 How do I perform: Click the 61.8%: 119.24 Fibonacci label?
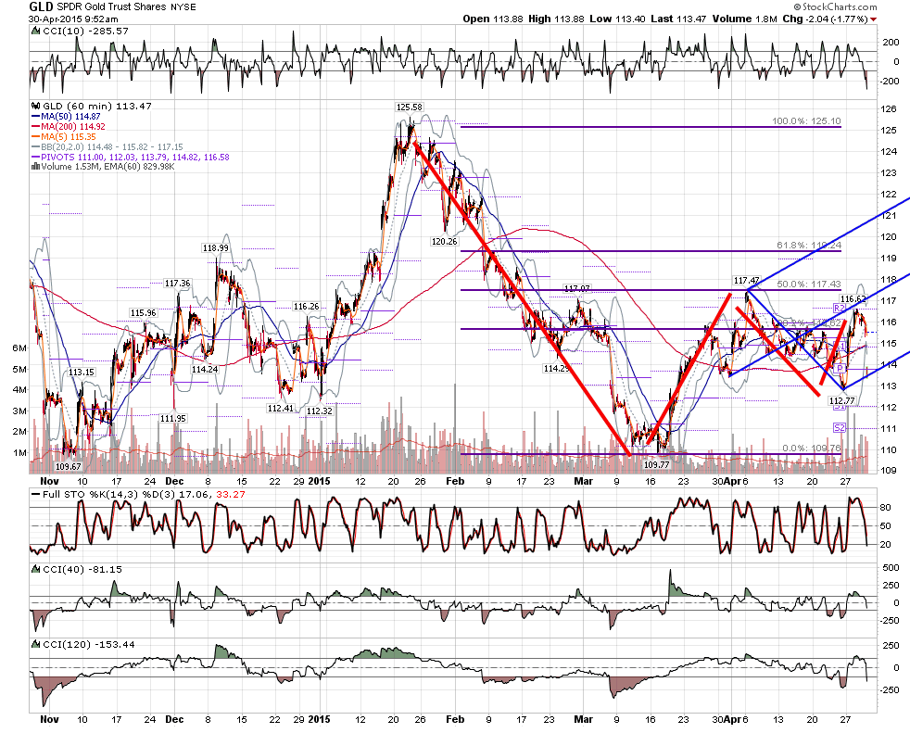pyautogui.click(x=809, y=246)
